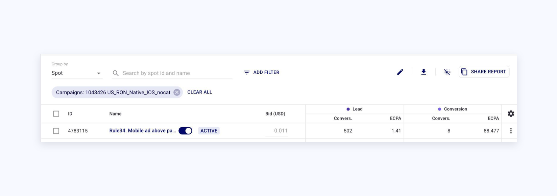The image size is (557, 196).
Task: Click the ADD FILTER button
Action: tap(261, 72)
